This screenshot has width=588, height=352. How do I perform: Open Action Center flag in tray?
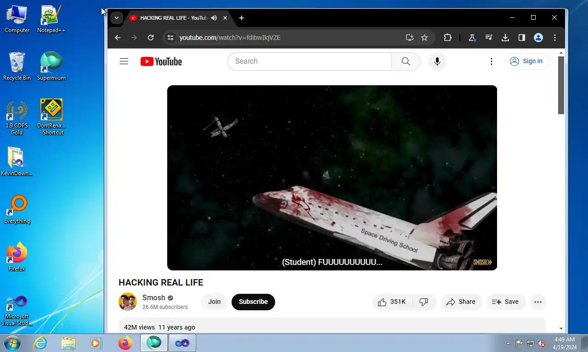[519, 343]
